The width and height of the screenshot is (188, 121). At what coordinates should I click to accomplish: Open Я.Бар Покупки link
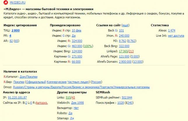click(19, 82)
